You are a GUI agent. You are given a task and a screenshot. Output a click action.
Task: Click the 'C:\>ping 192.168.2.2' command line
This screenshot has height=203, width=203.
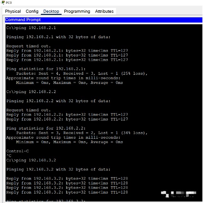coord(31,92)
